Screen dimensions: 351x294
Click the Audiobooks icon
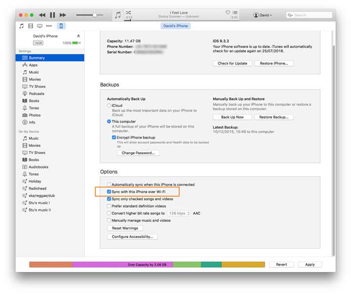(x=25, y=167)
